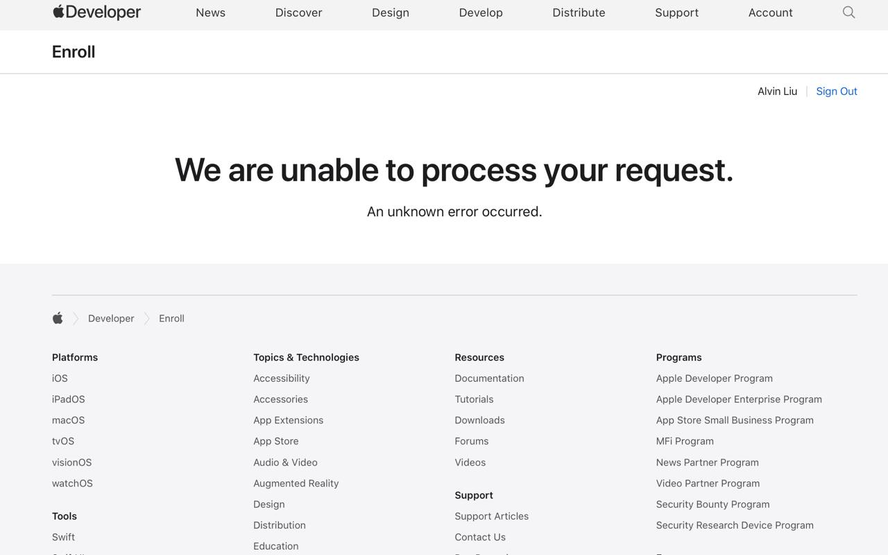Click the Apple Developer logo

click(x=96, y=12)
